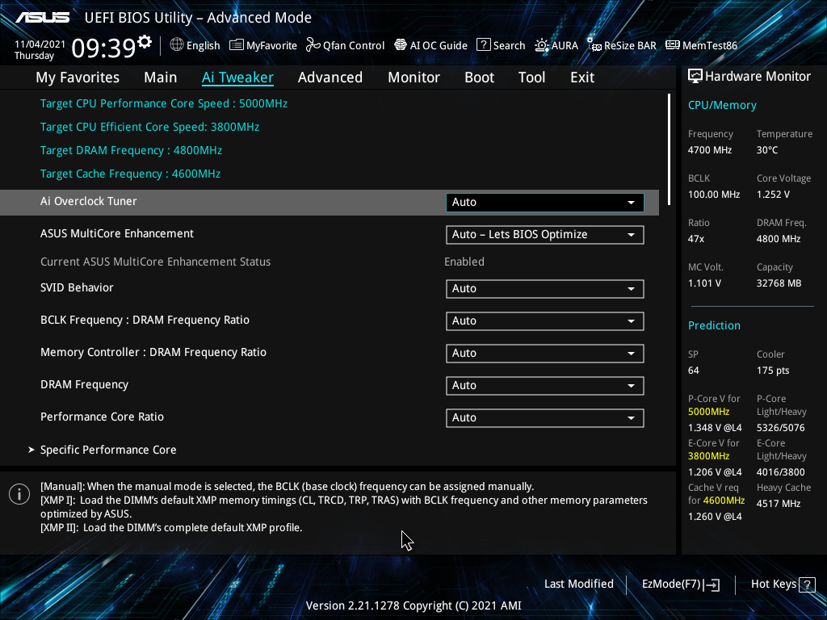Click the EzMode exit arrow icon
Viewport: 827px width, 620px height.
[x=712, y=584]
